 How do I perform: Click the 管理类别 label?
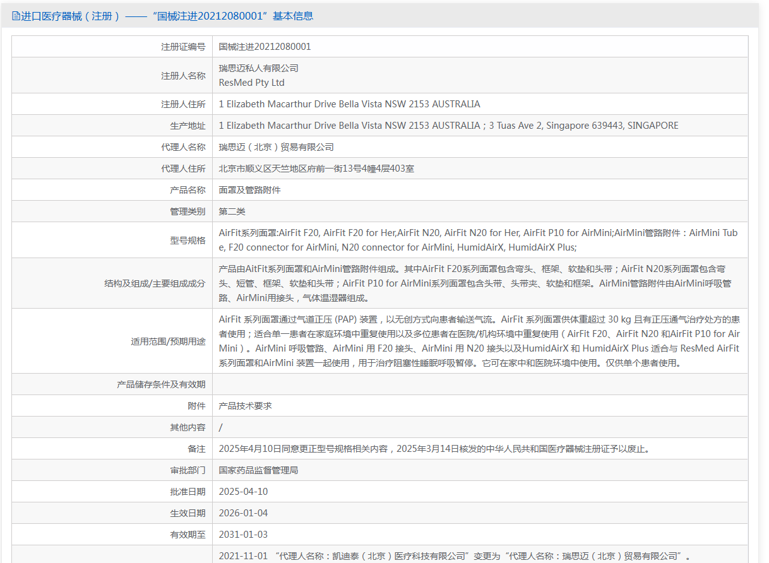tap(188, 211)
